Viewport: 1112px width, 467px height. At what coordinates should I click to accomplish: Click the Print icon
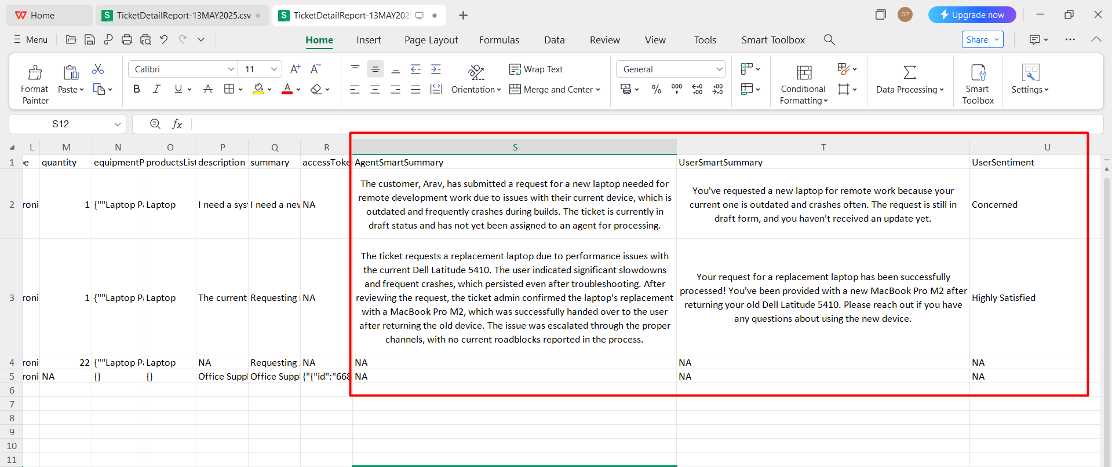click(127, 39)
